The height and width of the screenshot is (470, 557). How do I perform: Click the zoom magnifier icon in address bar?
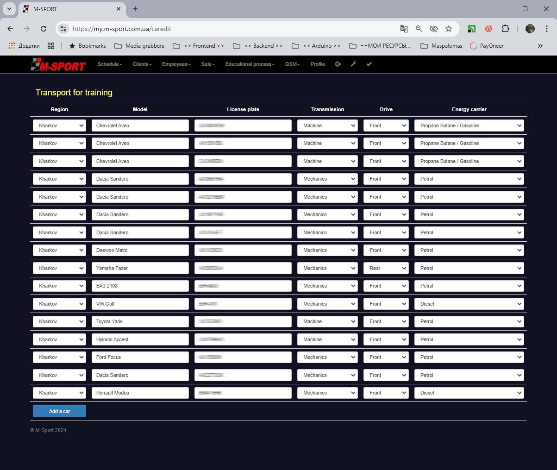point(419,29)
